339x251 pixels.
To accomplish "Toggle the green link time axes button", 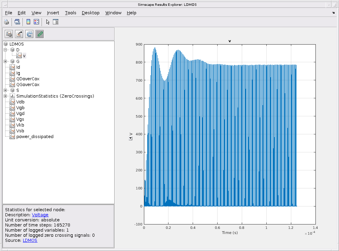I will [x=40, y=34].
